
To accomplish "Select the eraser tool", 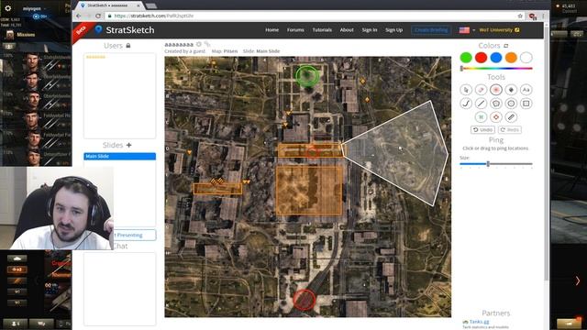I will click(481, 90).
